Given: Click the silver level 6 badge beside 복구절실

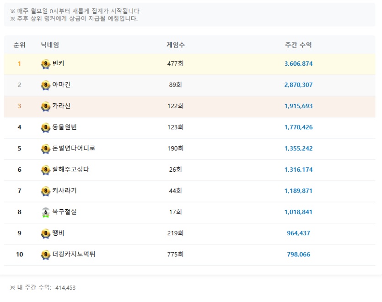Looking at the screenshot, I should pos(46,212).
